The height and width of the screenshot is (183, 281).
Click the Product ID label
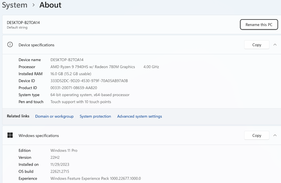coord(28,88)
